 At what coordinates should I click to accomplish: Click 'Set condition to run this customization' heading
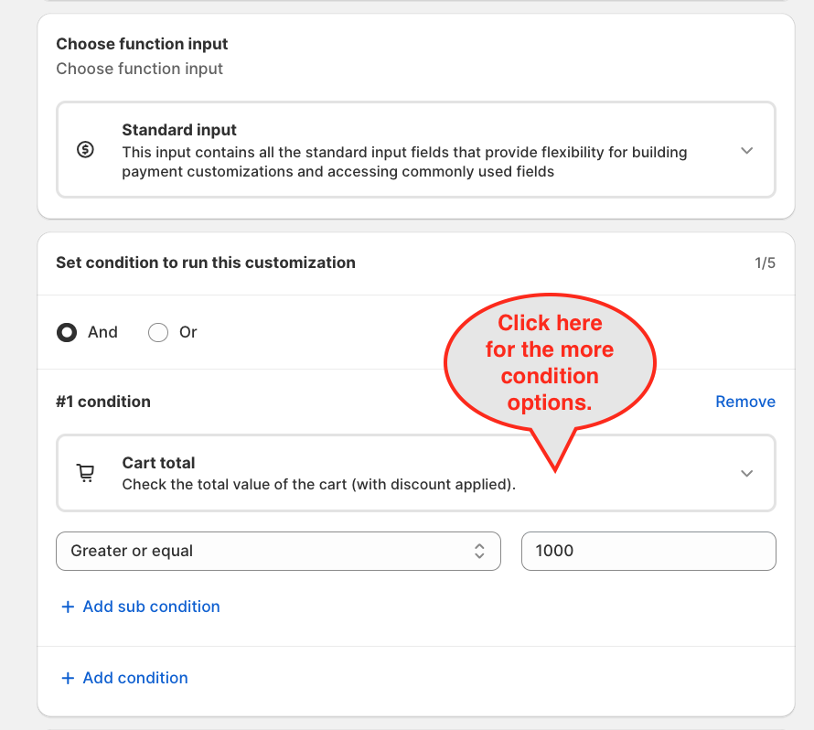pos(206,263)
